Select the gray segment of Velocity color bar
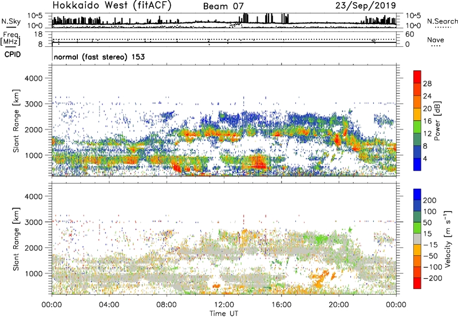The height and width of the screenshot is (317, 458). (x=417, y=239)
